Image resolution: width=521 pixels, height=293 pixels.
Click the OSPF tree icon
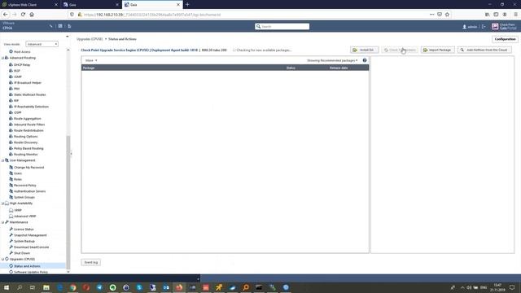[11, 112]
